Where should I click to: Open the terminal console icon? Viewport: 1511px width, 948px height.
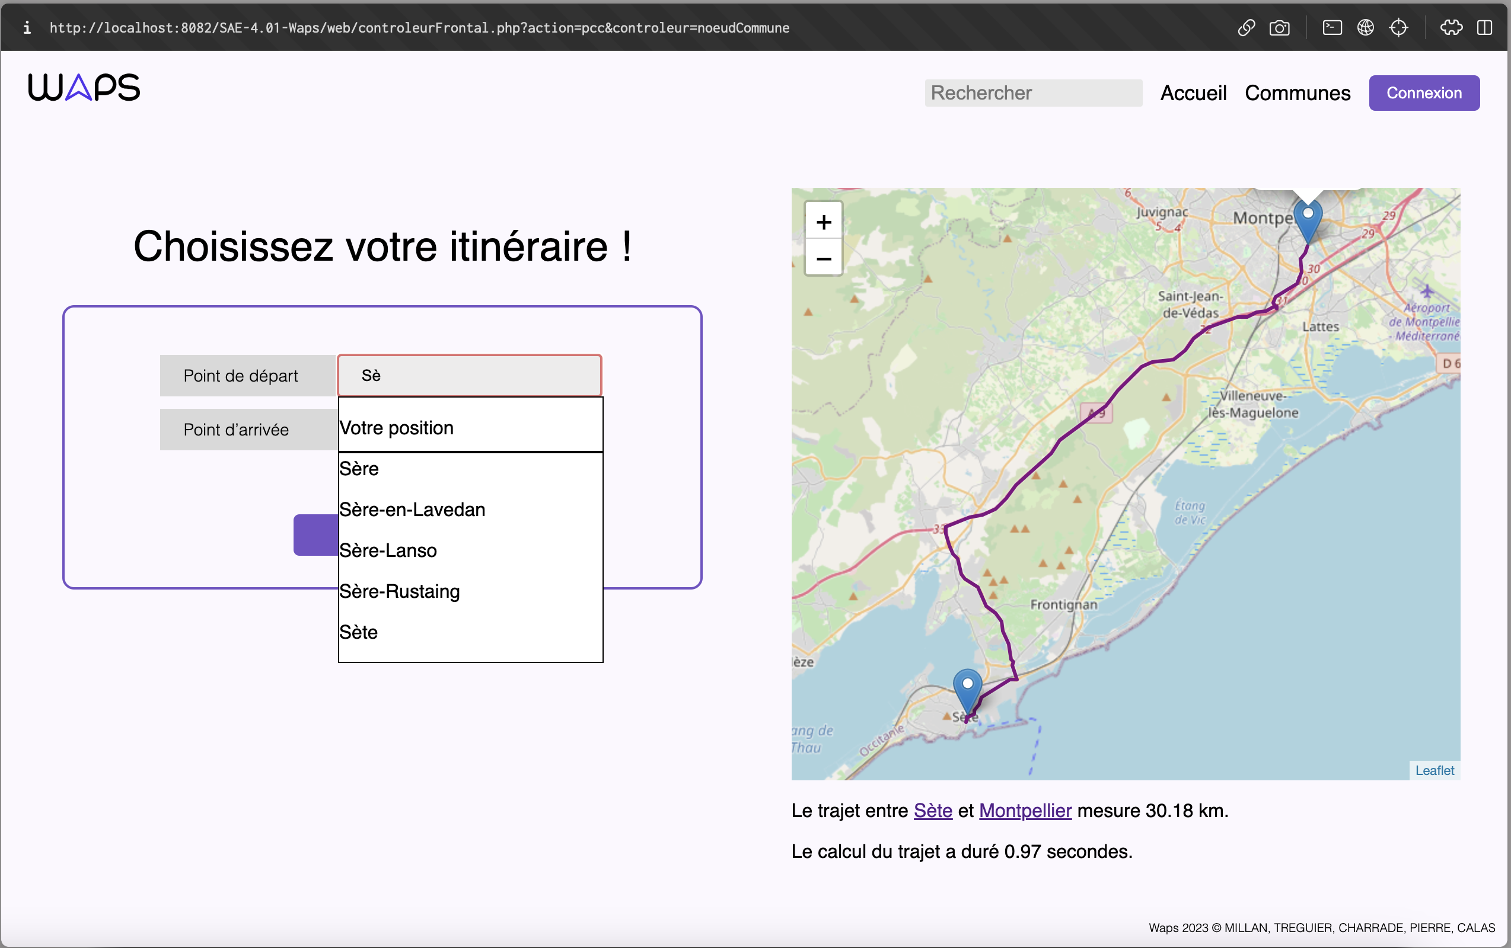point(1331,28)
